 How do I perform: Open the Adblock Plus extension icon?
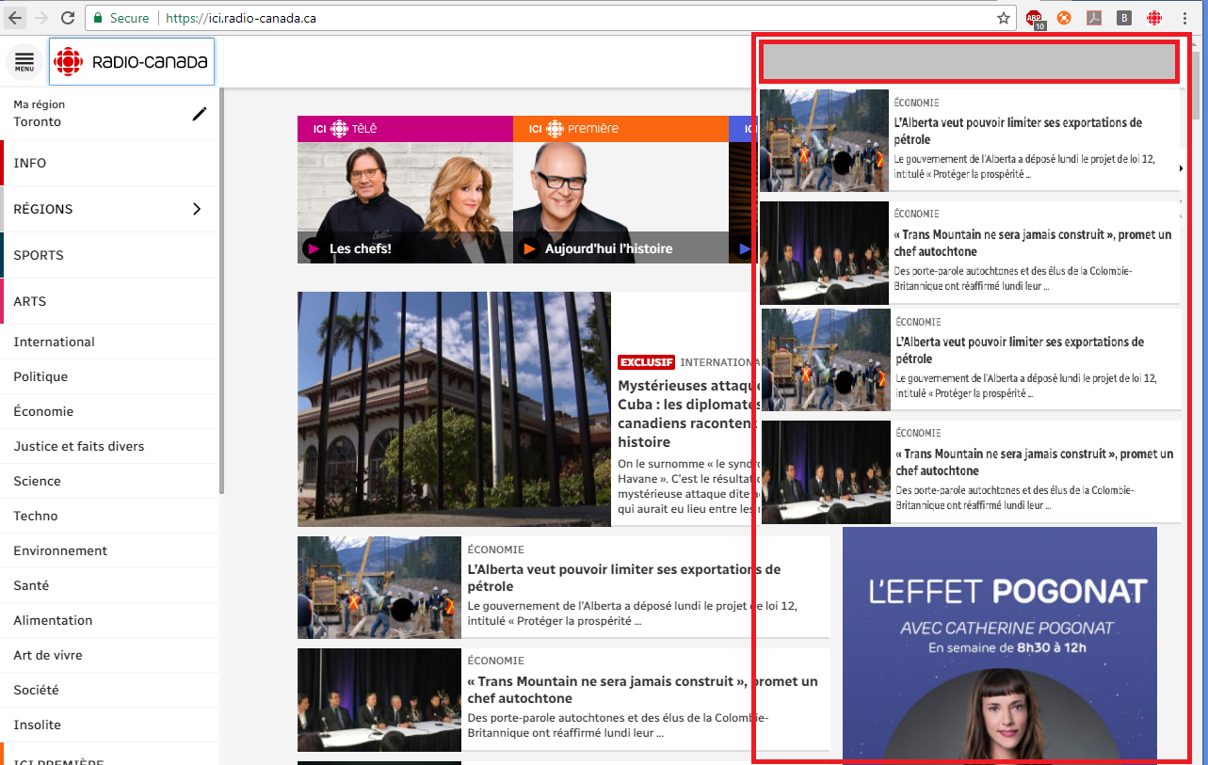coord(1035,18)
